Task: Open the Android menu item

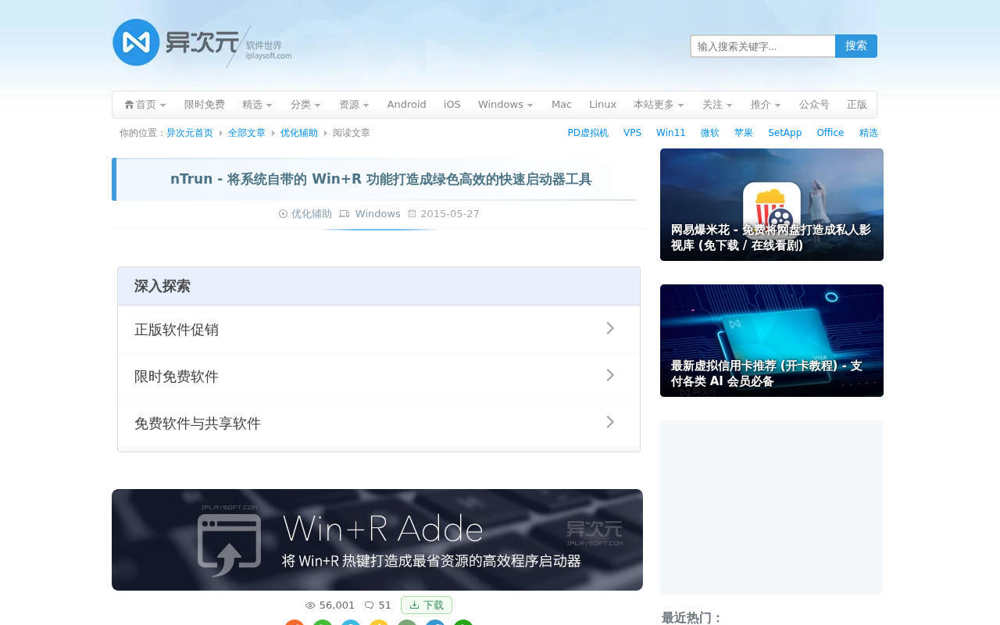Action: click(407, 105)
